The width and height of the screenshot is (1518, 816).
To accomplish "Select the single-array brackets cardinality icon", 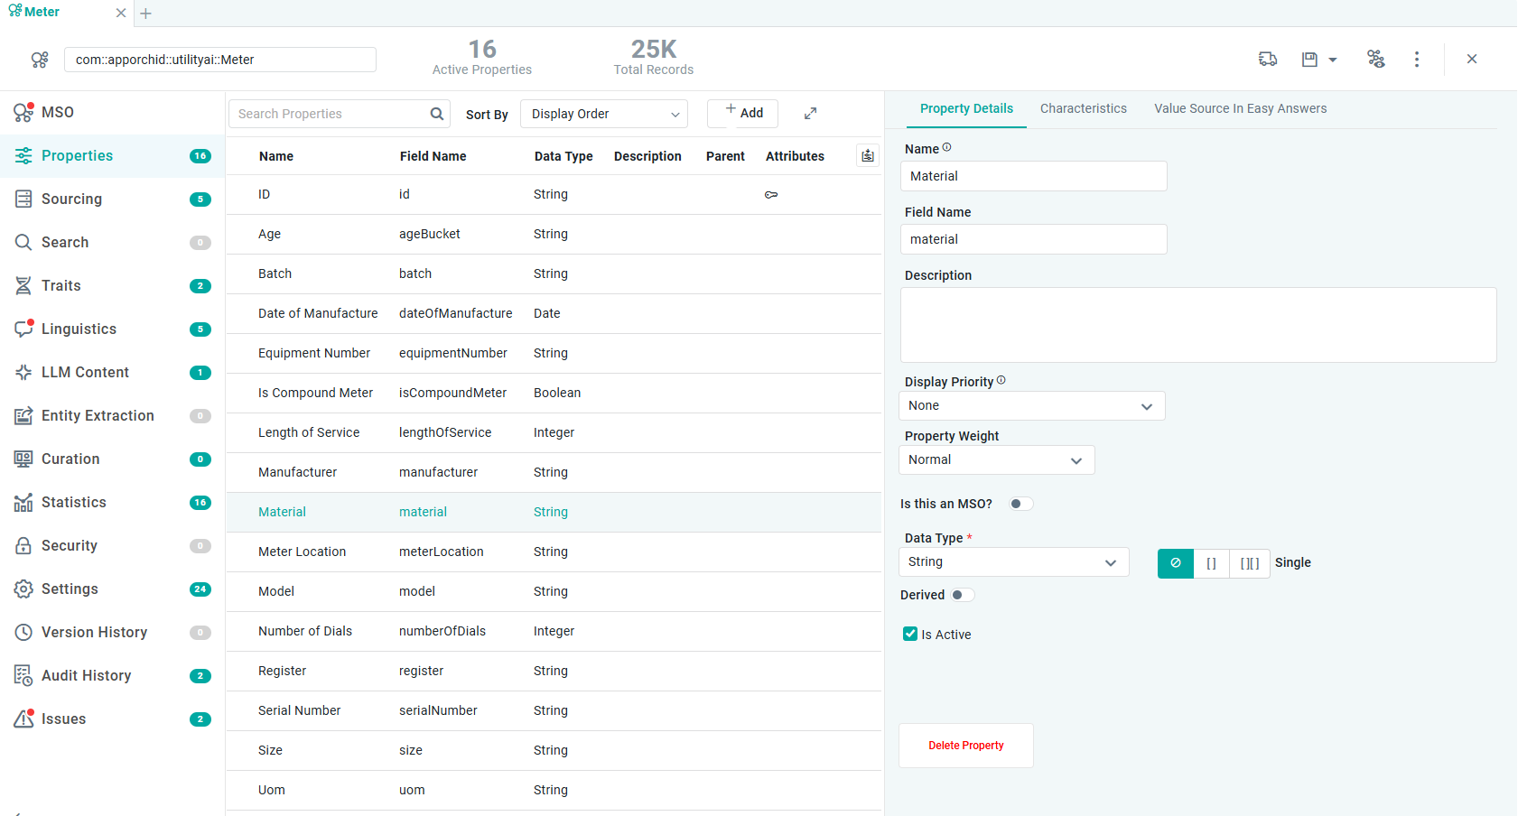I will tap(1211, 563).
